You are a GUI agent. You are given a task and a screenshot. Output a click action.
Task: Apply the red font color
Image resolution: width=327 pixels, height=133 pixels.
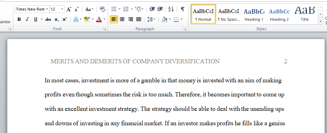(99, 19)
